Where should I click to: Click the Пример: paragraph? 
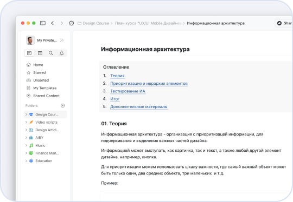tap(110, 183)
